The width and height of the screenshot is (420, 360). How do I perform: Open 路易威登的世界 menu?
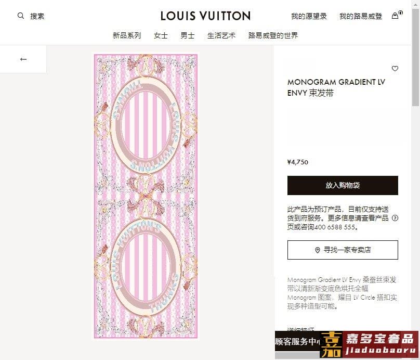(x=273, y=35)
